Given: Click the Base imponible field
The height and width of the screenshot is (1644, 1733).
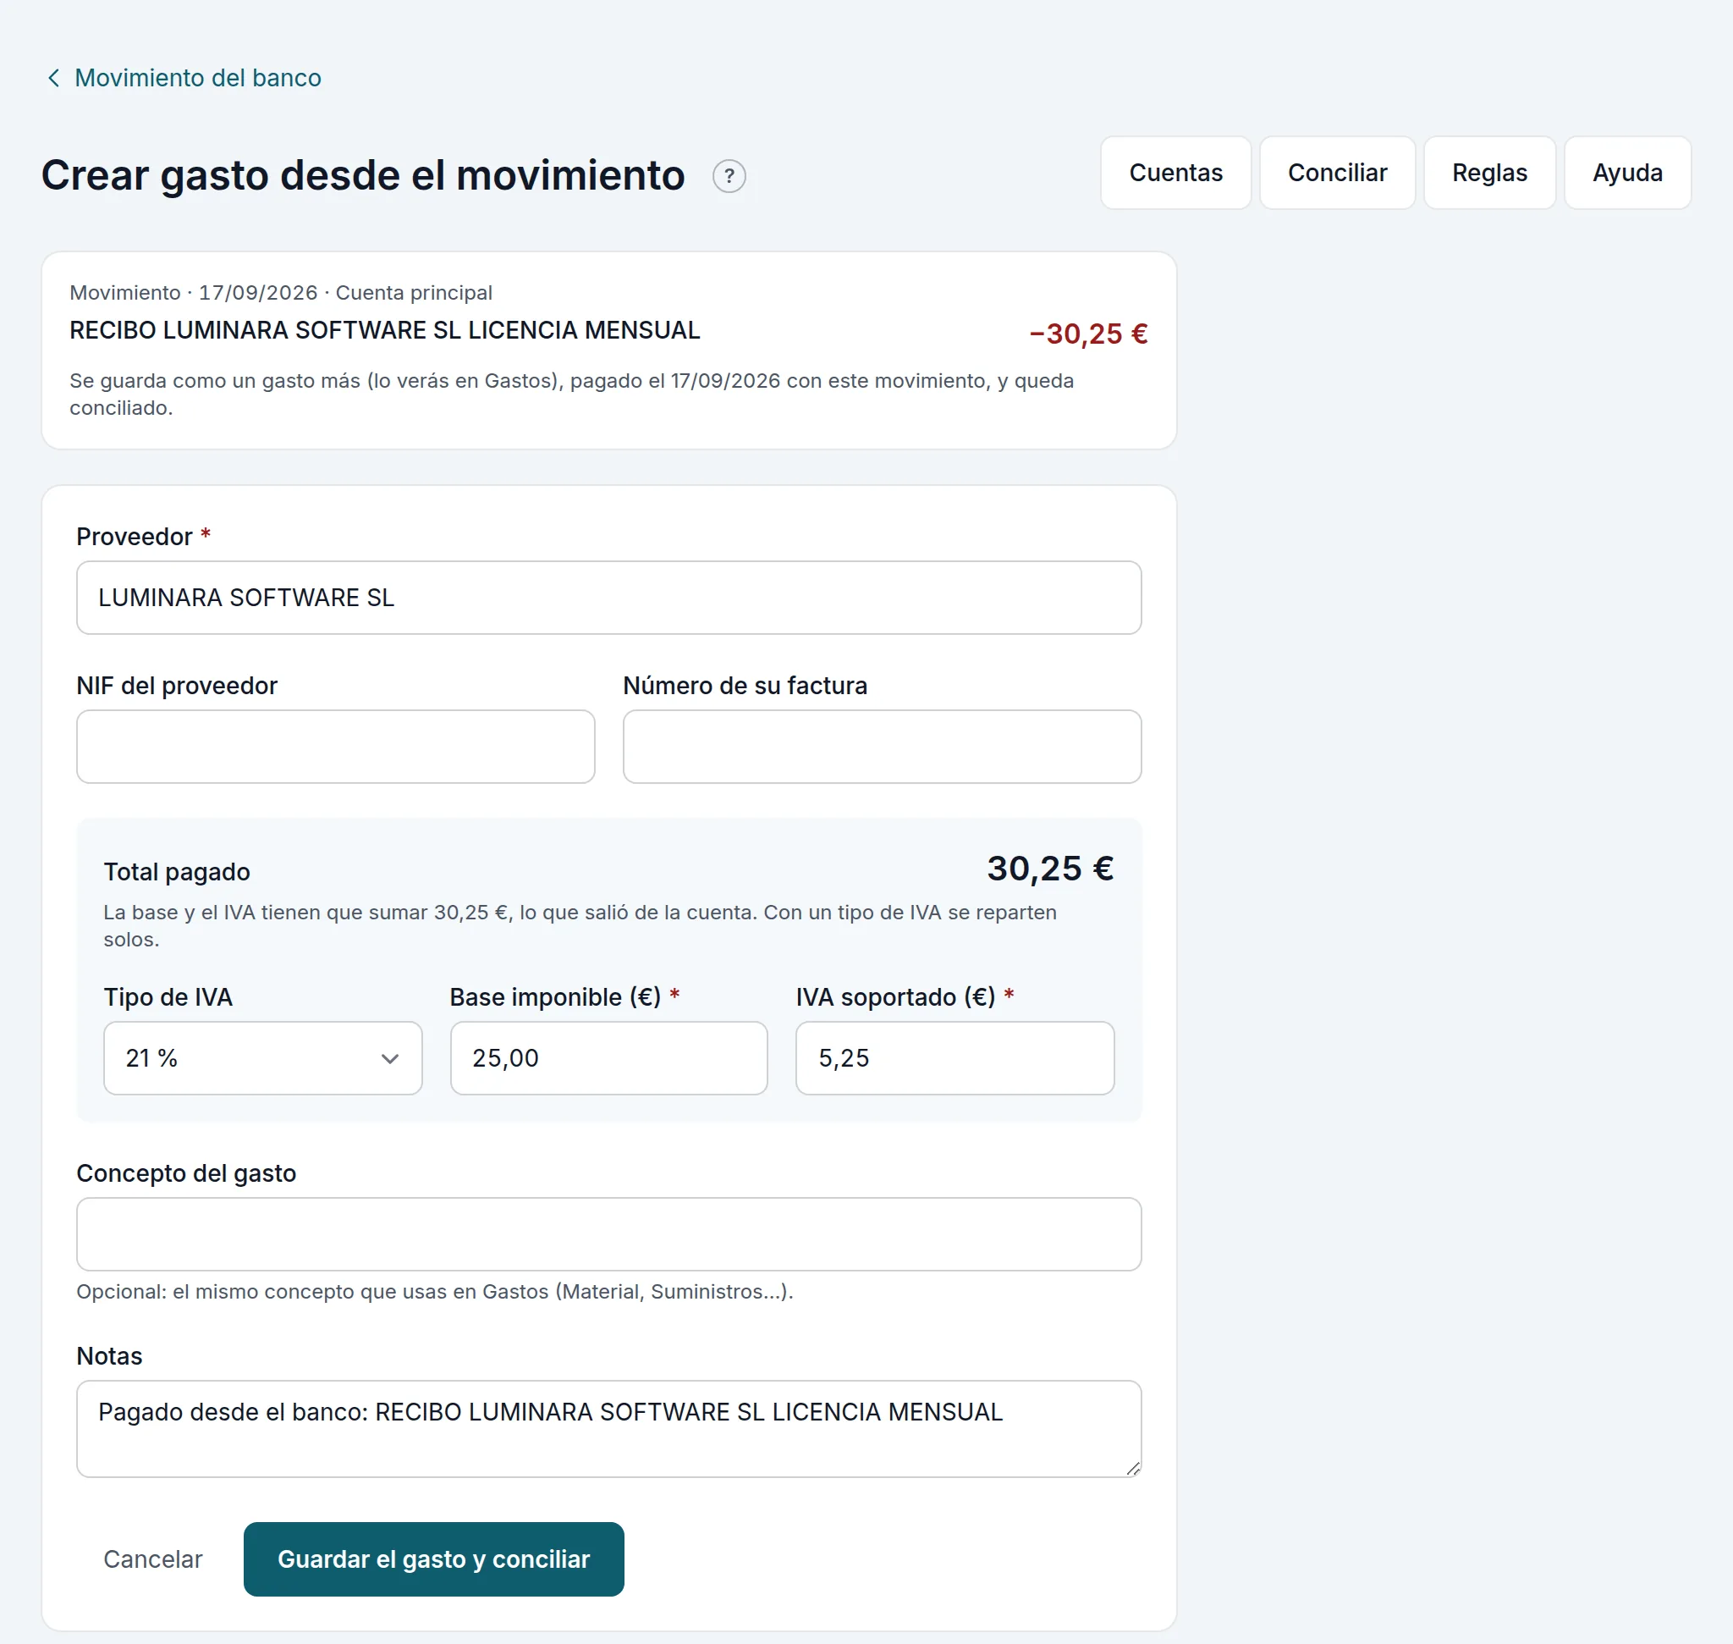Looking at the screenshot, I should tap(609, 1057).
